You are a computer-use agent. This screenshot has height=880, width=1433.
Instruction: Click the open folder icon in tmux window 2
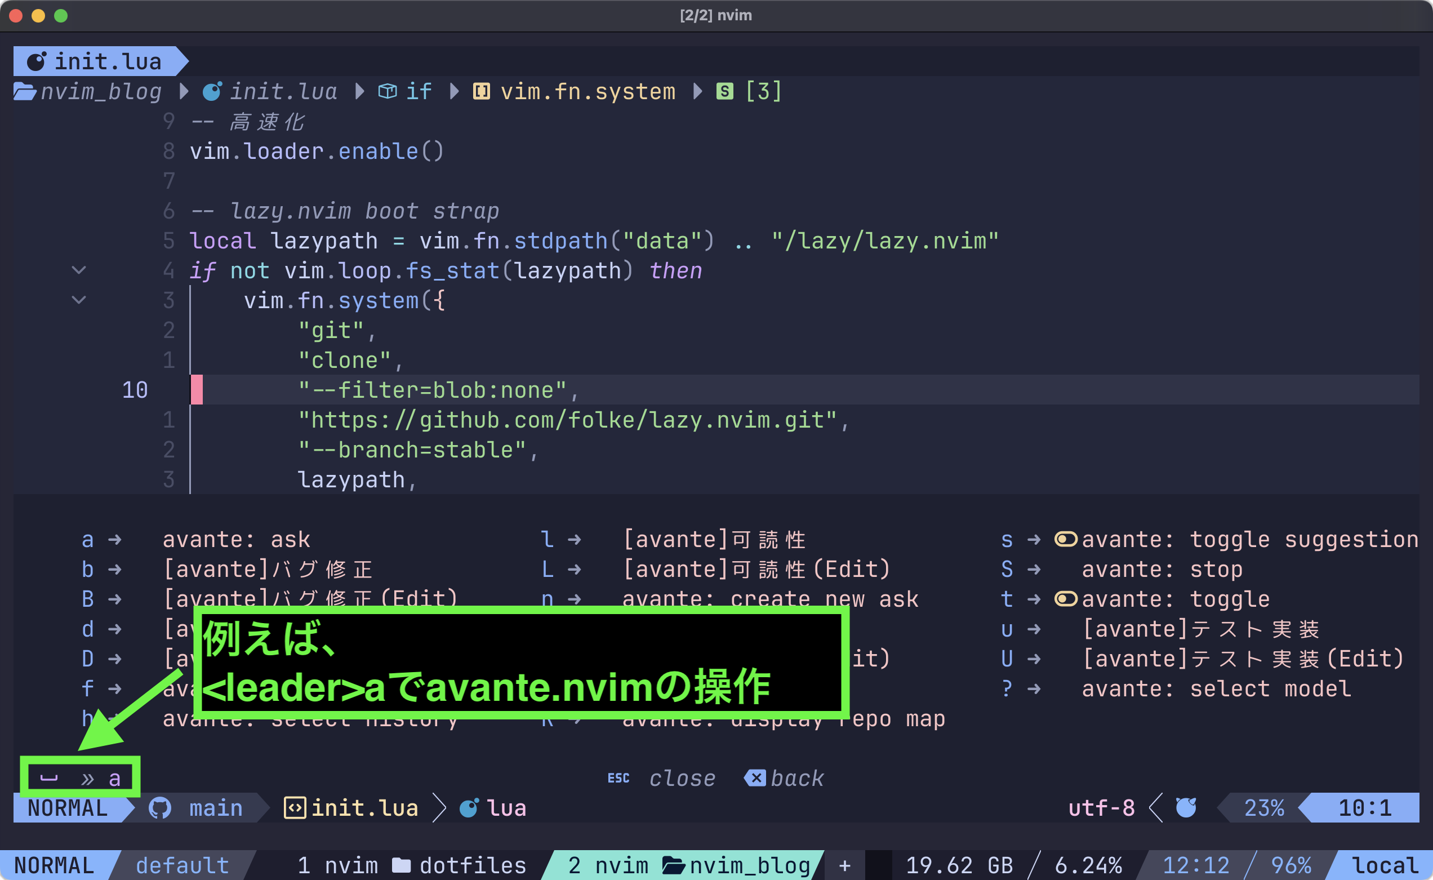tap(674, 865)
